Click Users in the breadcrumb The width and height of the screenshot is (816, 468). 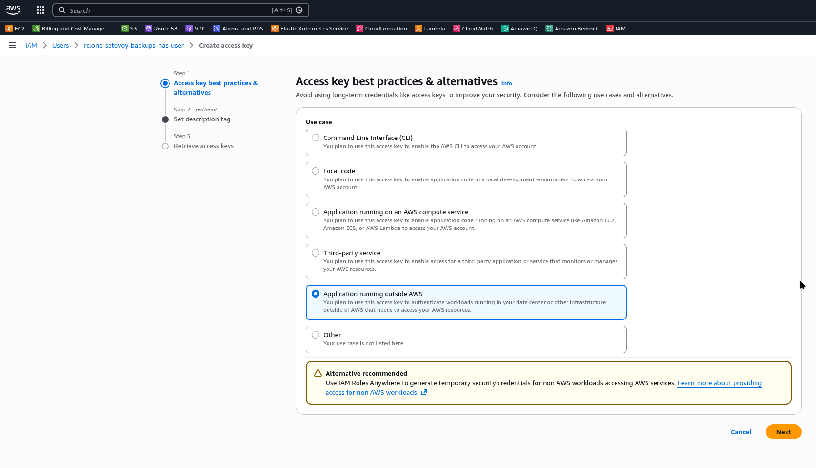click(x=60, y=46)
